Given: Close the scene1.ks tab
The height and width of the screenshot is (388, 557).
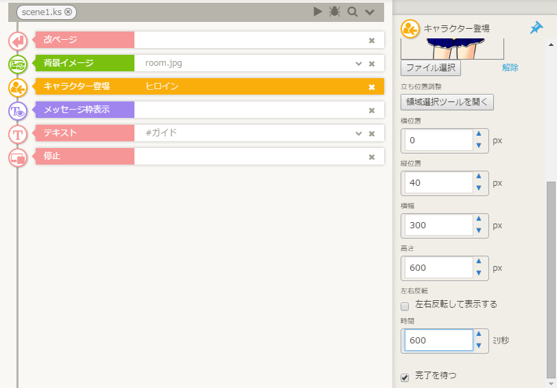Looking at the screenshot, I should tap(68, 12).
